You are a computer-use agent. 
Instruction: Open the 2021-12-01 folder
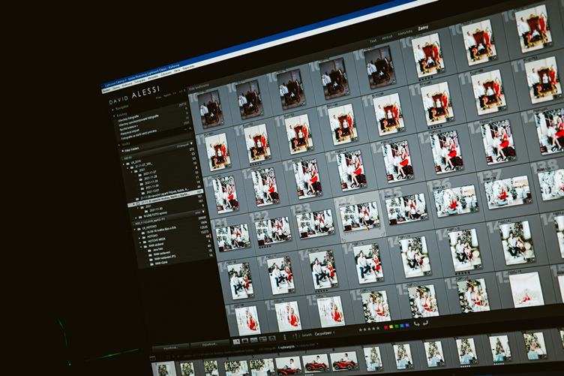(x=152, y=192)
